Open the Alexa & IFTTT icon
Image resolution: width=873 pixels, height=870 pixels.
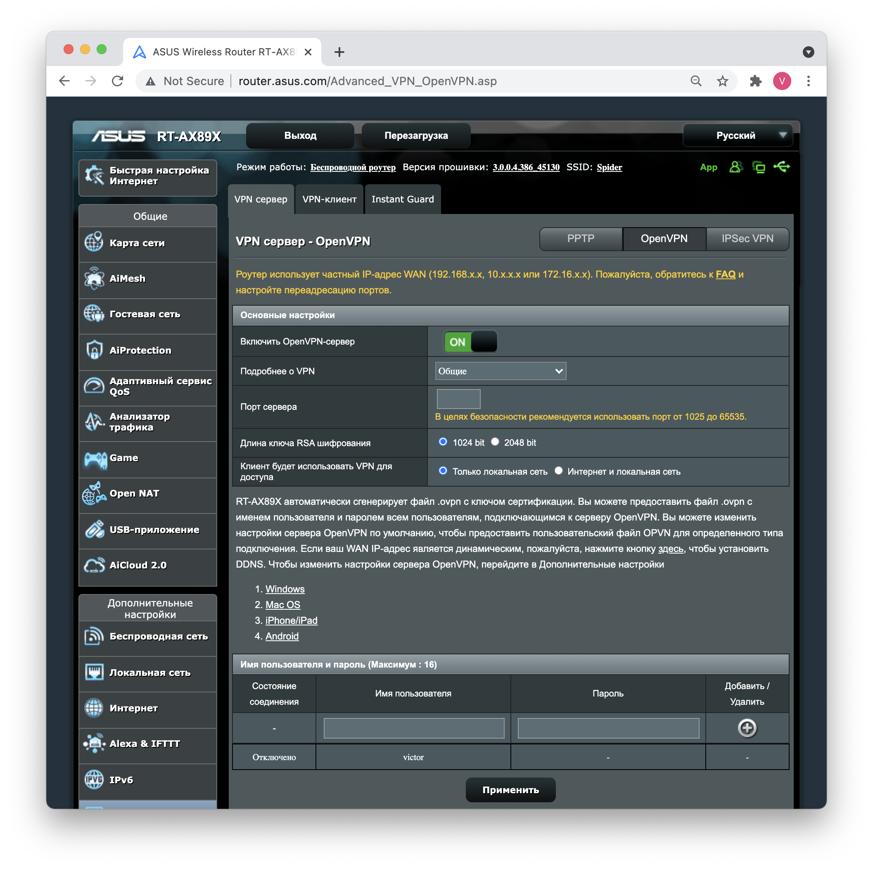[94, 744]
